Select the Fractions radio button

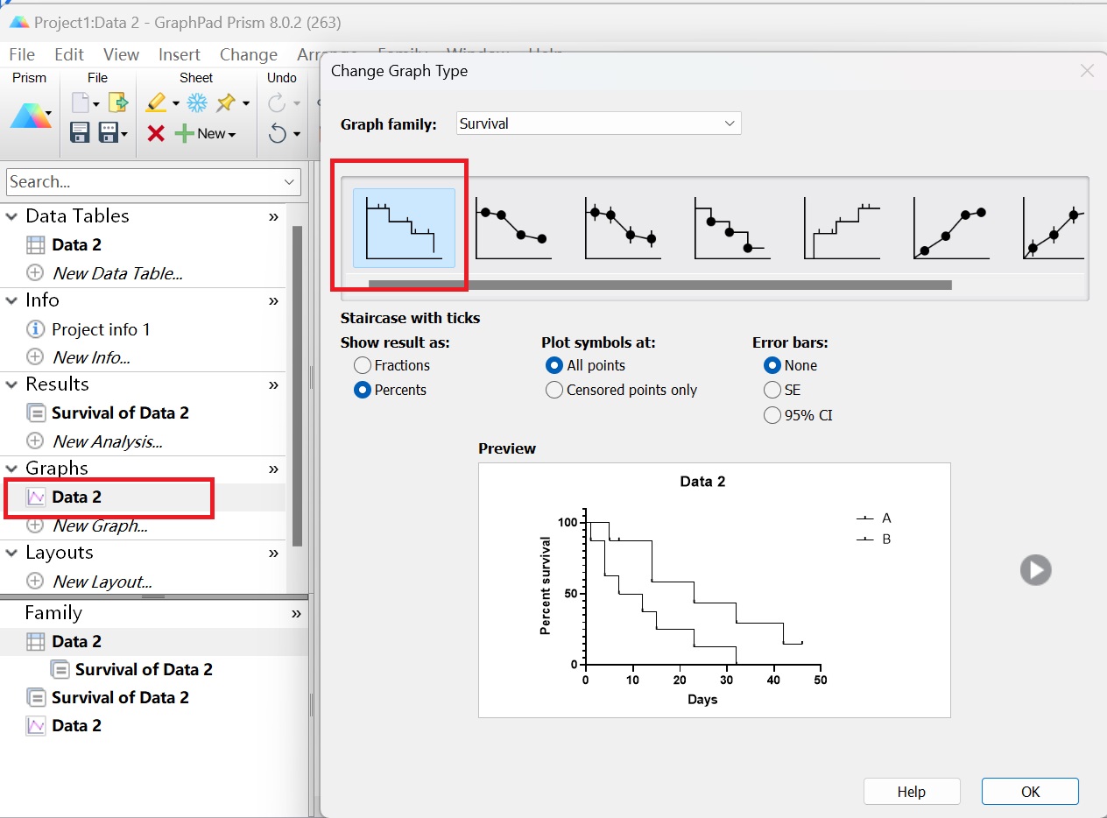(x=363, y=365)
